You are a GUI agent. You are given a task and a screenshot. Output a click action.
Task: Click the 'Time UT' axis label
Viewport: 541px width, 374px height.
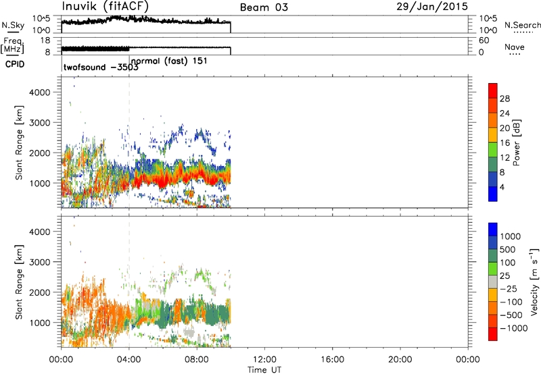(x=264, y=369)
